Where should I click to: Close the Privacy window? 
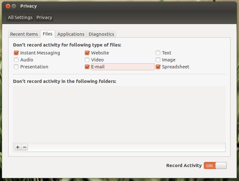[8, 6]
